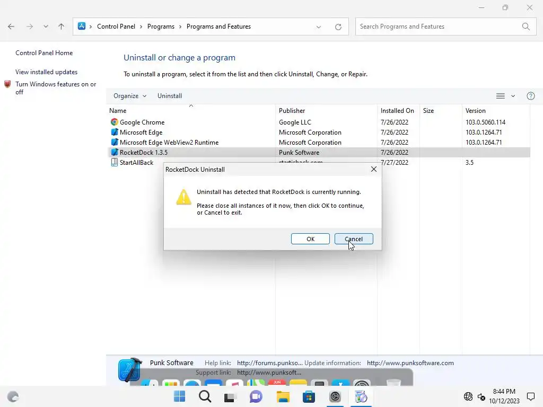The height and width of the screenshot is (407, 543).
Task: Select RocketDock 1.3.5 row
Action: pos(319,152)
